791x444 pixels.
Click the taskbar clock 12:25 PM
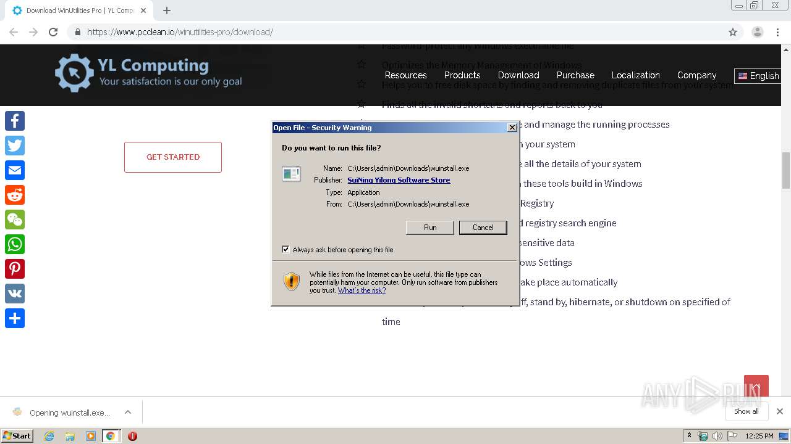point(759,436)
